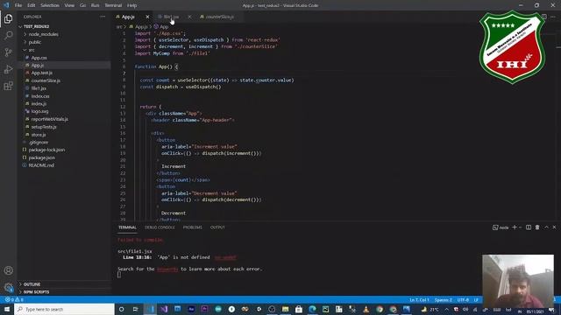This screenshot has width=561, height=315.
Task: Click the errors and warnings status item
Action: tap(14, 299)
